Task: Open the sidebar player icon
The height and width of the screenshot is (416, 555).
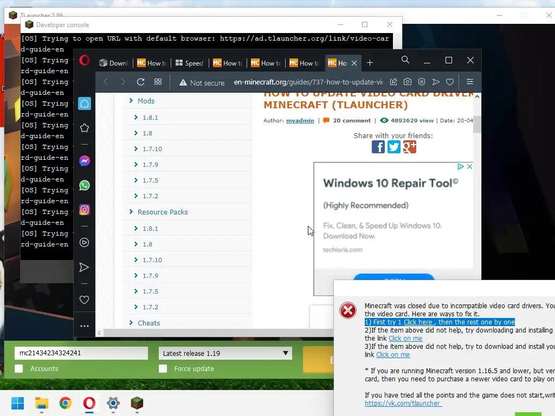Action: [x=84, y=243]
